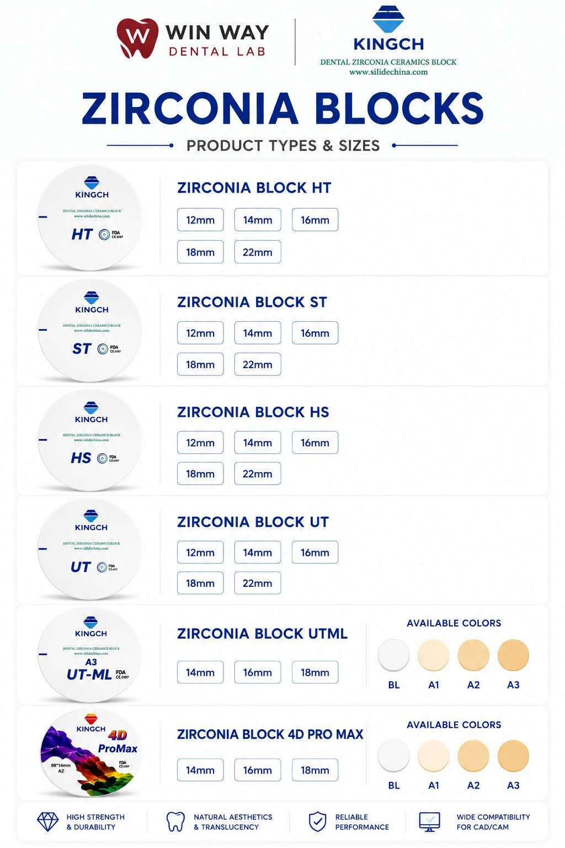Viewport: 565px width, 848px height.
Task: Pick the A2 swatch for 4D Pro Max
Action: coord(473,756)
